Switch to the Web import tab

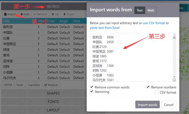[151, 10]
